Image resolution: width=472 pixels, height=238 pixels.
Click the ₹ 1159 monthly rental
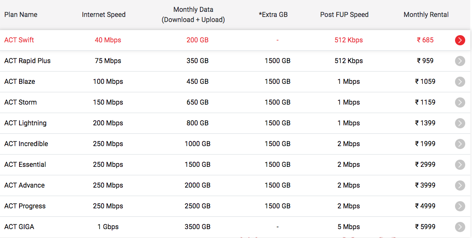pyautogui.click(x=425, y=102)
